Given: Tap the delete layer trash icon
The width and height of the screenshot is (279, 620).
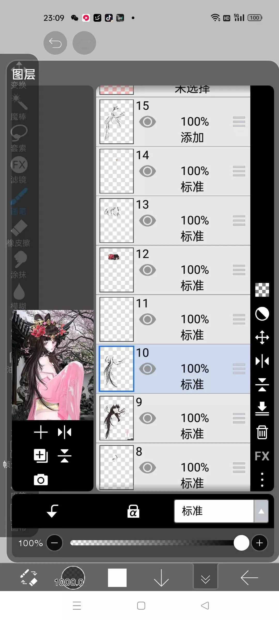Looking at the screenshot, I should tap(262, 432).
